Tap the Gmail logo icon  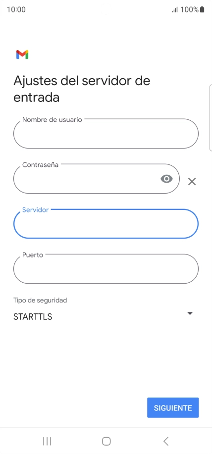point(22,54)
